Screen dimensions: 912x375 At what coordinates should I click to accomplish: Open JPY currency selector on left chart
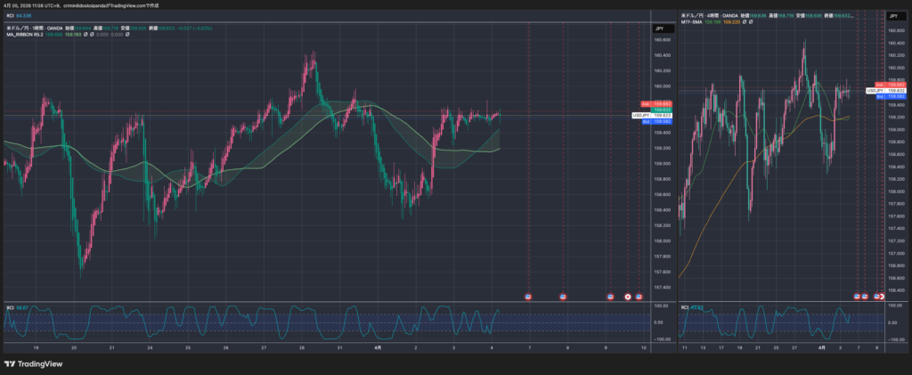coord(659,29)
